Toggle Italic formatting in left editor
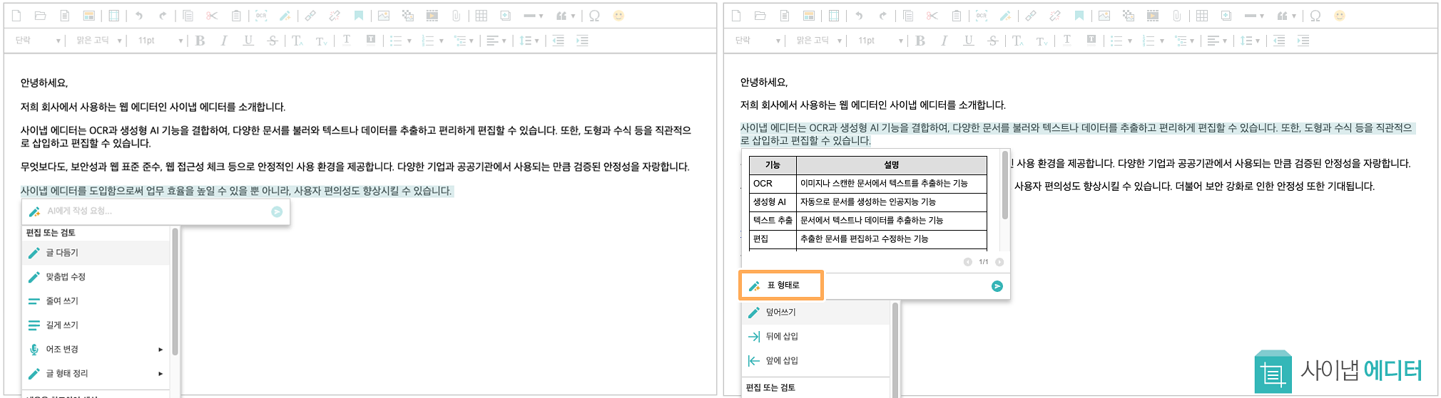 224,41
